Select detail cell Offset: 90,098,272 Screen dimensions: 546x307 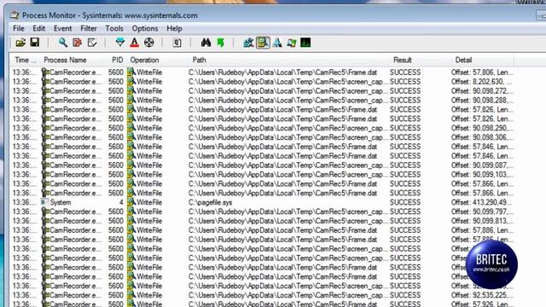(x=482, y=91)
